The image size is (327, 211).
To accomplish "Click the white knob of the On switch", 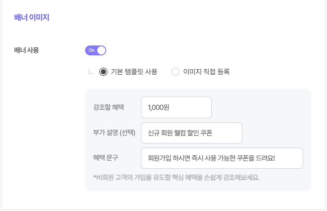I will pos(101,50).
